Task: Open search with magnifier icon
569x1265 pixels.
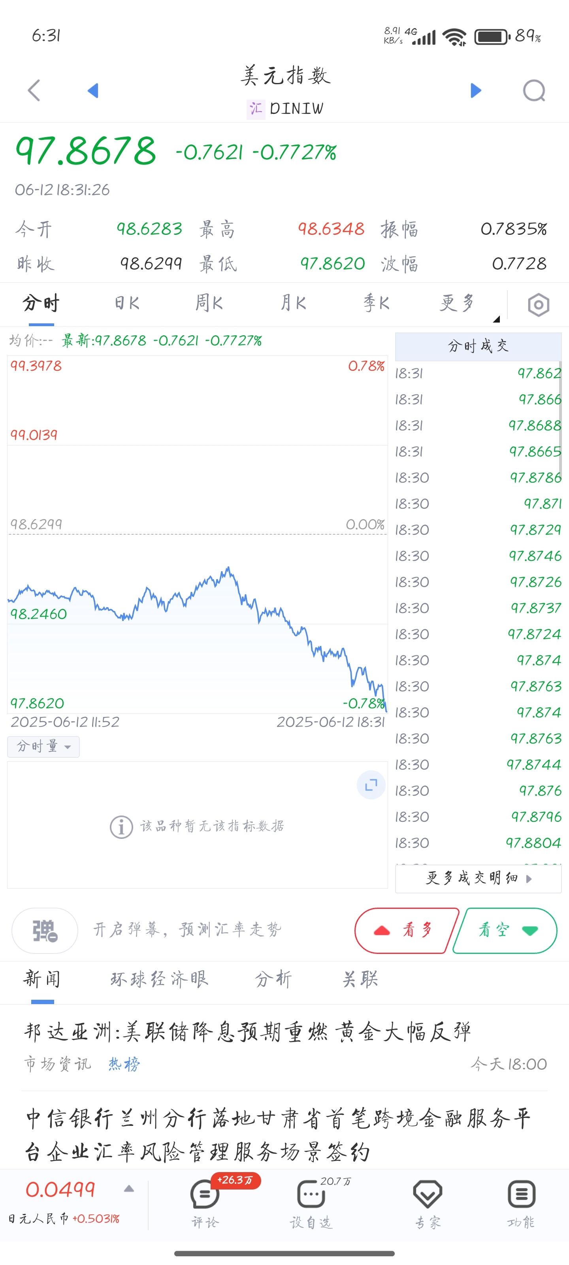Action: click(534, 91)
